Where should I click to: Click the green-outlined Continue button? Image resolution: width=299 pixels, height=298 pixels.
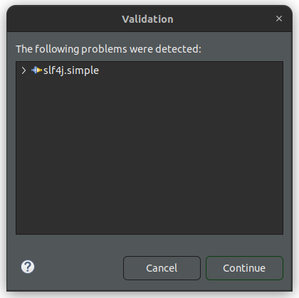(244, 268)
